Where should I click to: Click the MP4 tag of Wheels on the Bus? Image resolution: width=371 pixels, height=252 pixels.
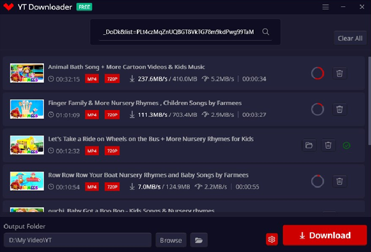tap(92, 151)
